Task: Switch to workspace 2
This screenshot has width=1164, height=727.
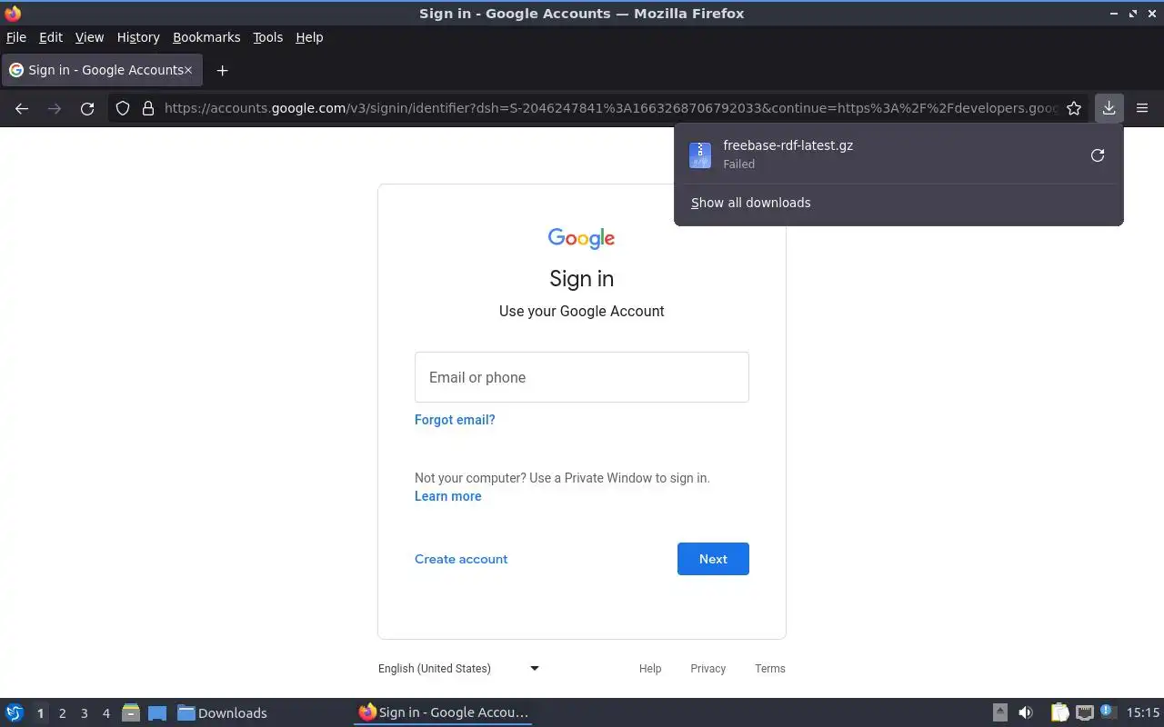Action: point(62,713)
